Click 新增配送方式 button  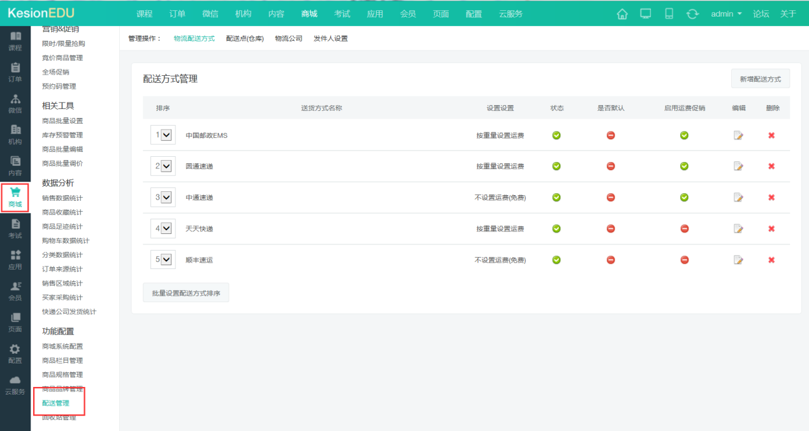[x=760, y=79]
